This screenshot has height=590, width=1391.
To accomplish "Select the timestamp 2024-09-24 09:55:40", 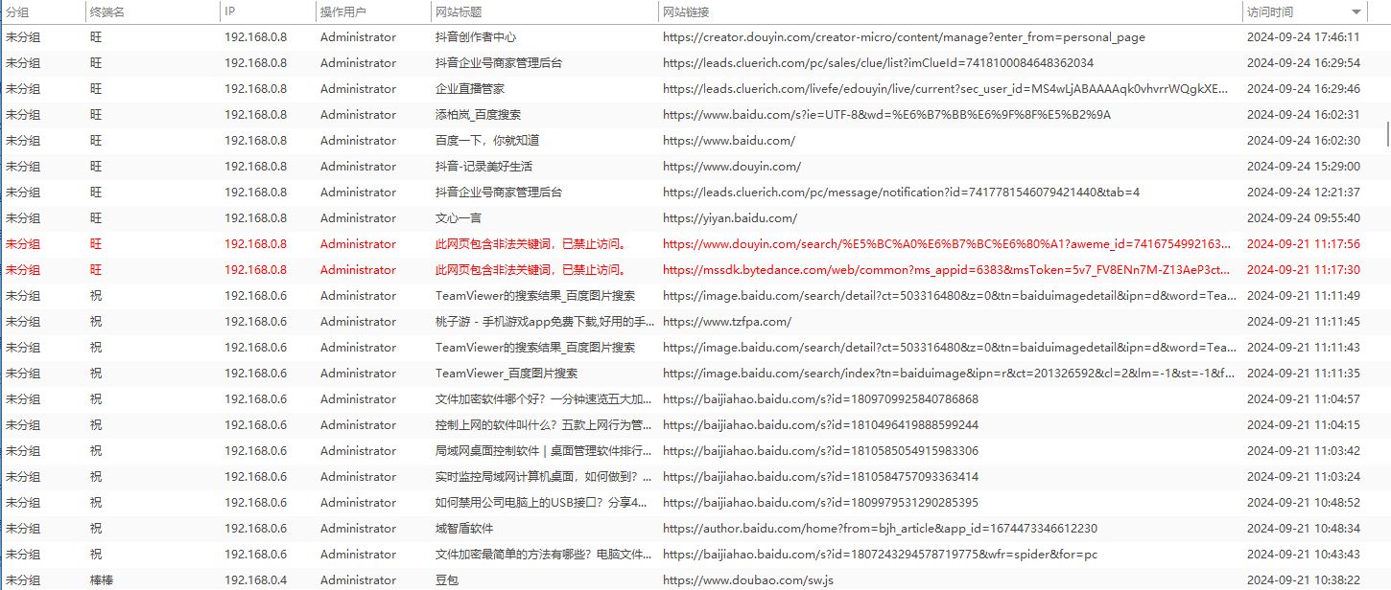I will 1304,218.
